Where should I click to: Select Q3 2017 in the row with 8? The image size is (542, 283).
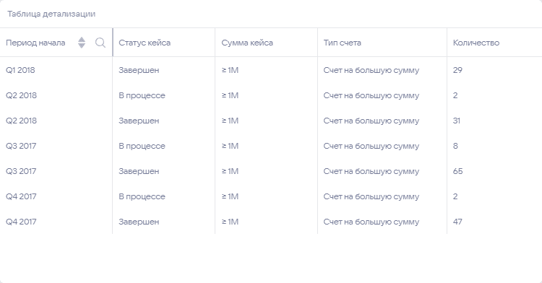point(21,146)
